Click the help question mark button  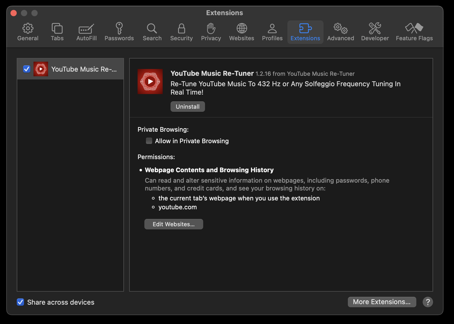pyautogui.click(x=428, y=302)
